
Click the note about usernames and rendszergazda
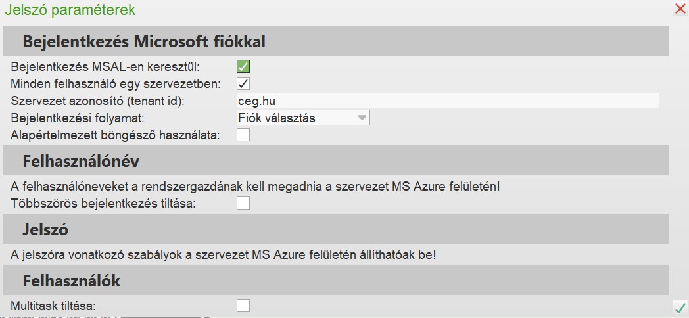pos(255,186)
